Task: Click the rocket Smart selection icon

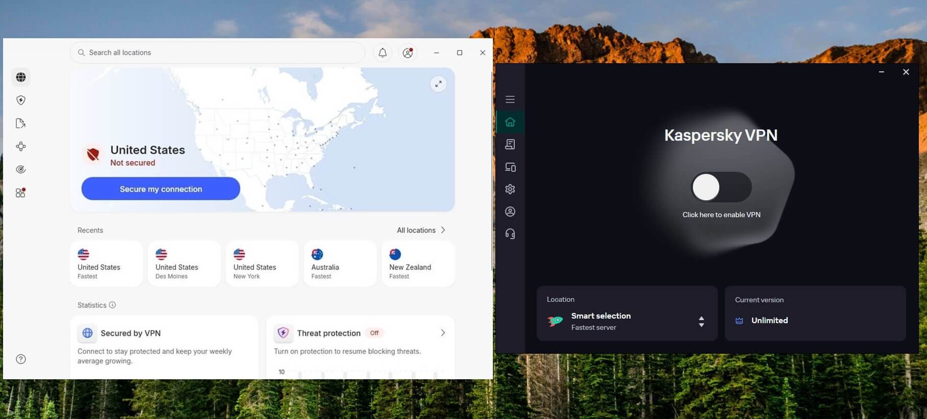Action: pos(555,321)
